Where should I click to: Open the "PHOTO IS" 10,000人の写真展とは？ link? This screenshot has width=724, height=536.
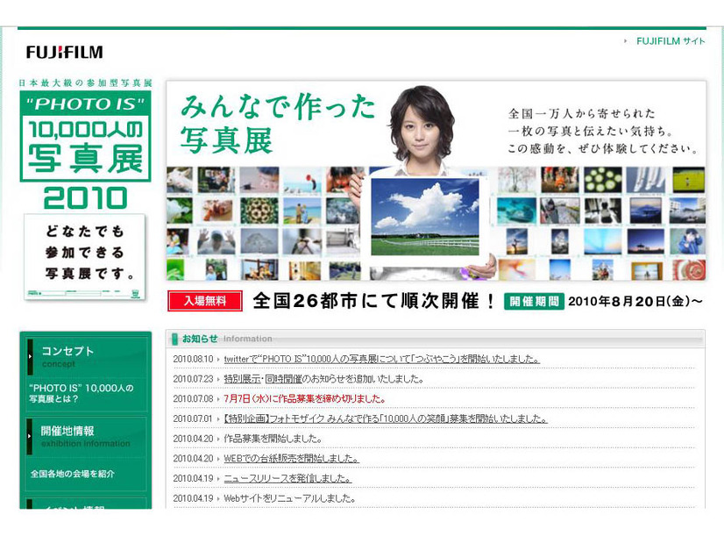[x=82, y=393]
